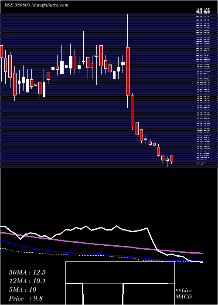Click the 12MA : 10.1 value
218x305 pixels.
pyautogui.click(x=27, y=281)
